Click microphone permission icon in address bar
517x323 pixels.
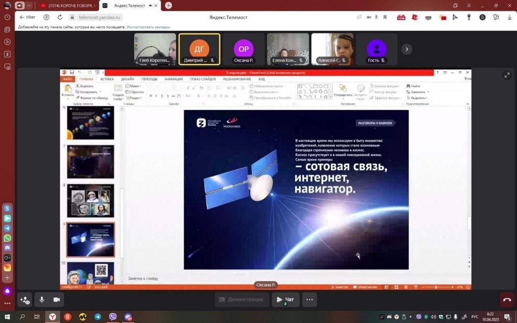click(x=376, y=17)
